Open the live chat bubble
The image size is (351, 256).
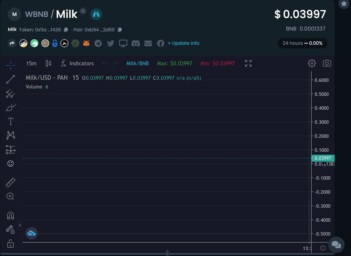336,245
